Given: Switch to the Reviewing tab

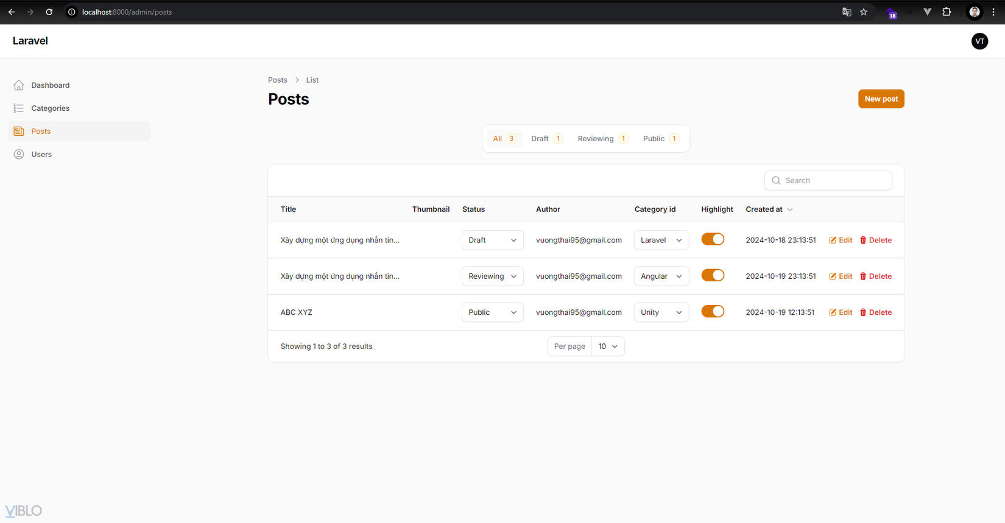Looking at the screenshot, I should pyautogui.click(x=602, y=139).
